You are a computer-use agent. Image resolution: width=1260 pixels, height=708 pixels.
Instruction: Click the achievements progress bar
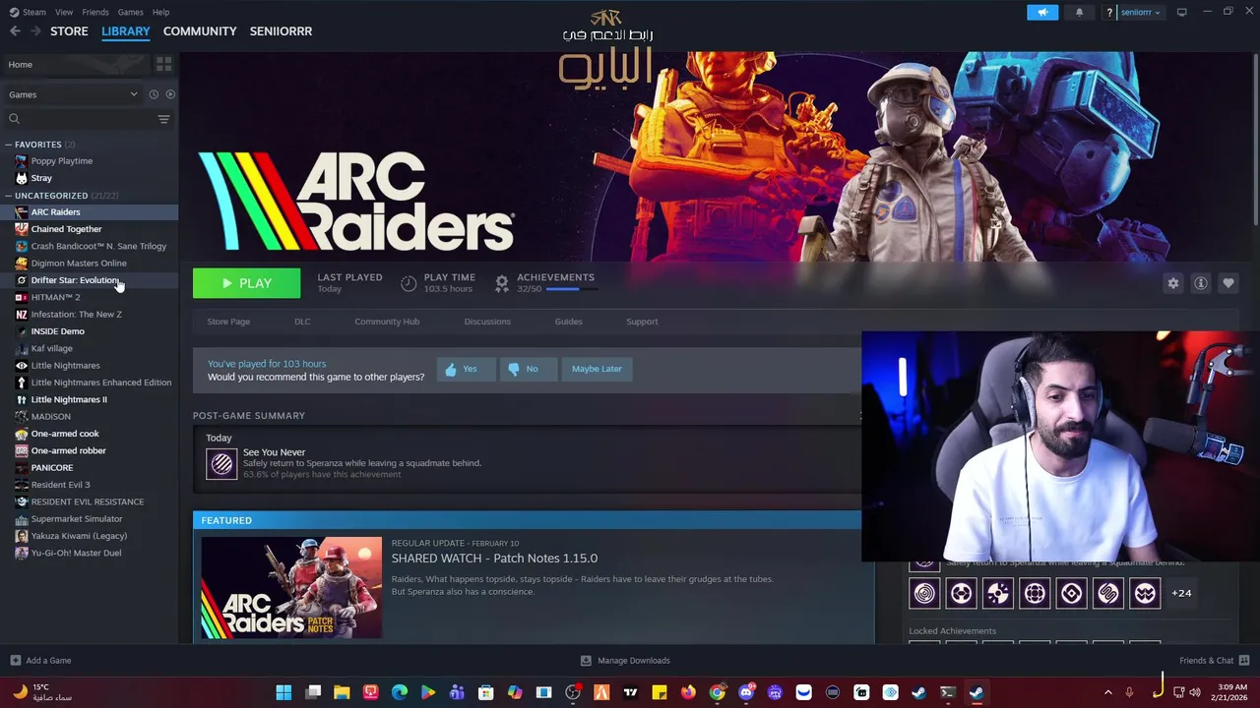point(570,289)
